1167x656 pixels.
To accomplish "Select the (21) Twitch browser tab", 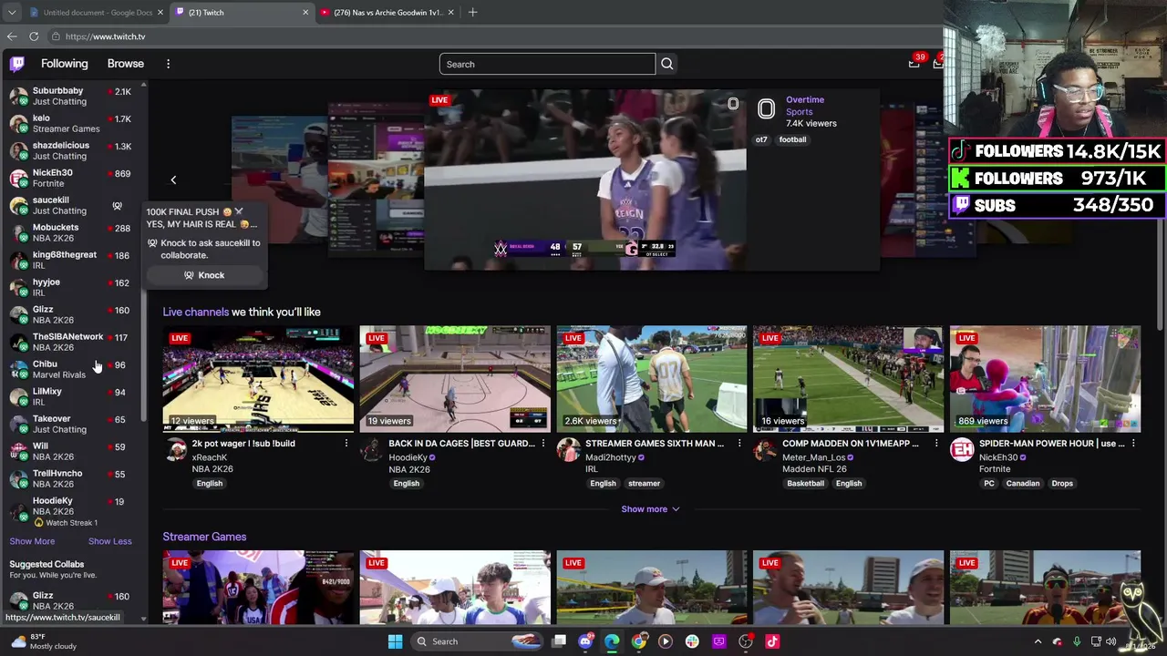I will click(x=242, y=13).
